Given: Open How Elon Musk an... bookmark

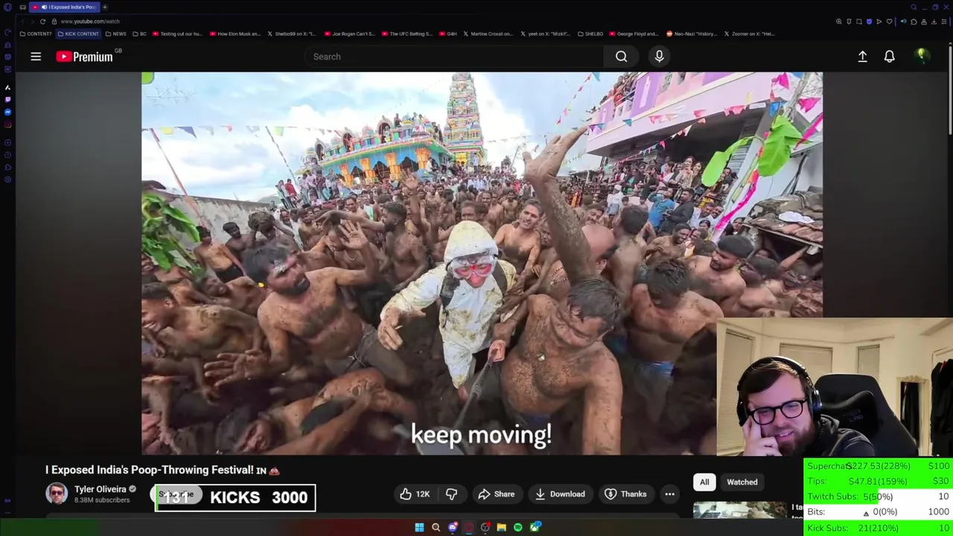Looking at the screenshot, I should (x=235, y=33).
